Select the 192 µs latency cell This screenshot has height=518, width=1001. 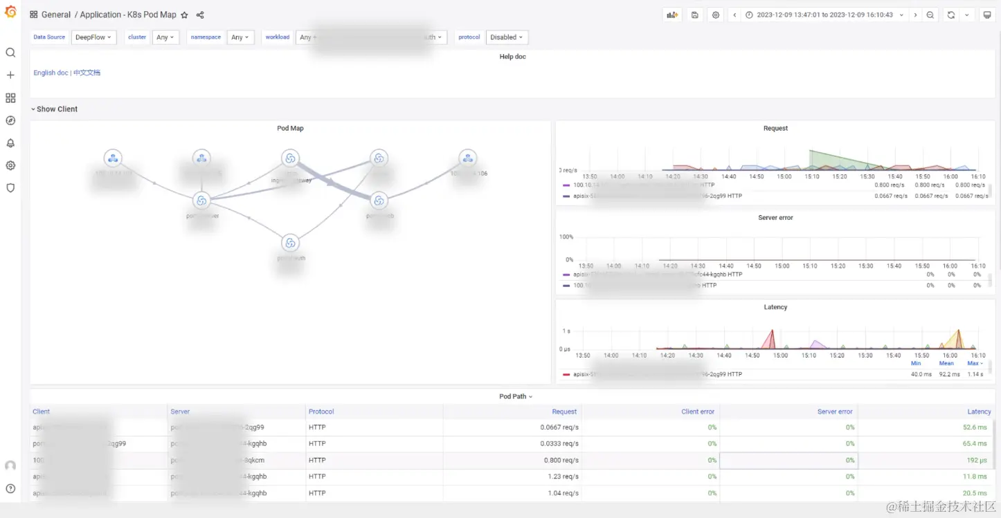[x=926, y=460]
